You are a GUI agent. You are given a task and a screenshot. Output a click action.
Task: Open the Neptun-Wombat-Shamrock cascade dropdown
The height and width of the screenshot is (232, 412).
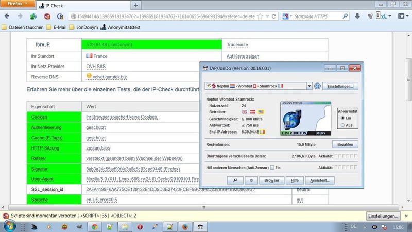click(x=310, y=86)
